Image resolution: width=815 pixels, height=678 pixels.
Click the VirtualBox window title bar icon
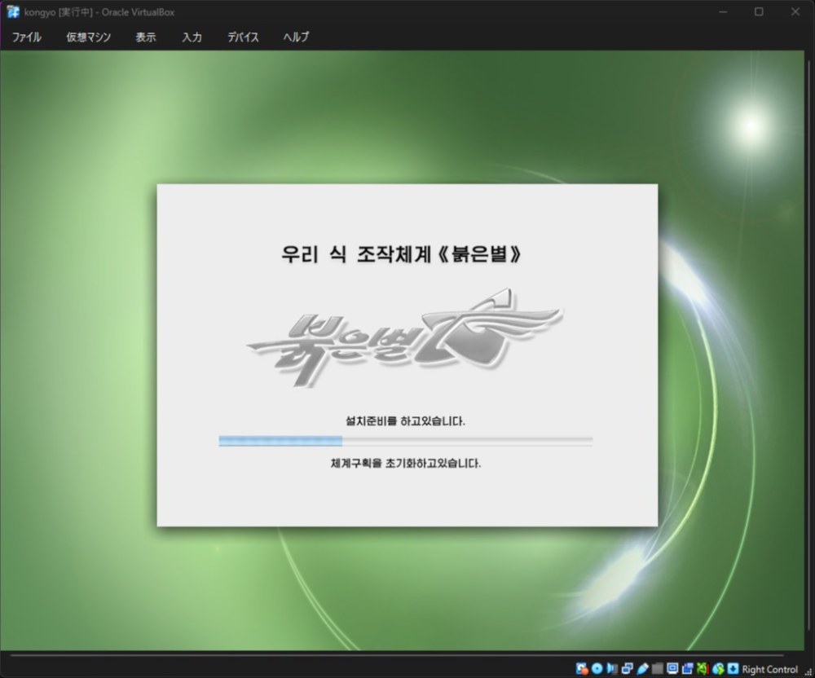click(13, 11)
